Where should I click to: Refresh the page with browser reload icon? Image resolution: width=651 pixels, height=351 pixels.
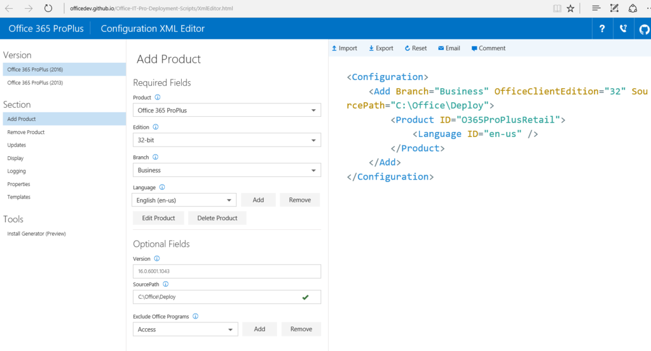[x=48, y=8]
